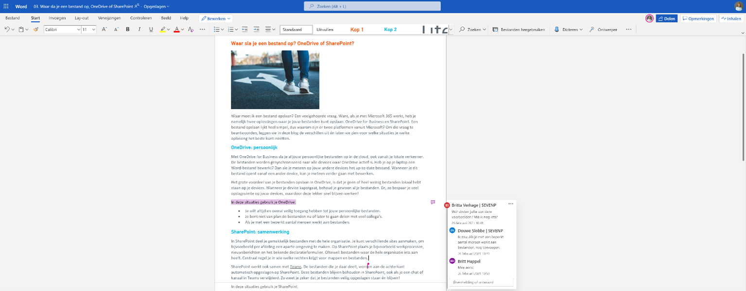The image size is (746, 291).
Task: Toggle Underline formatting
Action: click(151, 30)
